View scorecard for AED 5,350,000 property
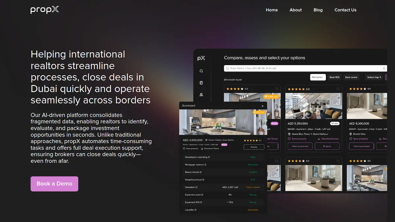The width and height of the screenshot is (395, 222). pos(300,146)
